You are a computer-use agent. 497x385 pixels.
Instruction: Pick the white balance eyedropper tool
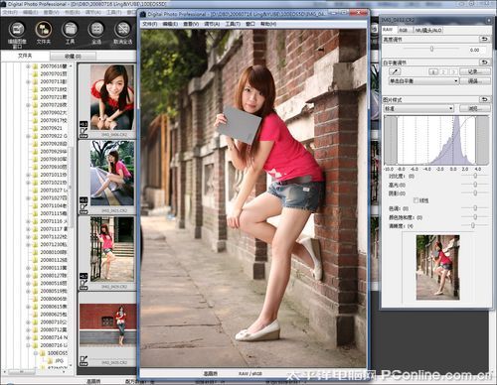(396, 71)
